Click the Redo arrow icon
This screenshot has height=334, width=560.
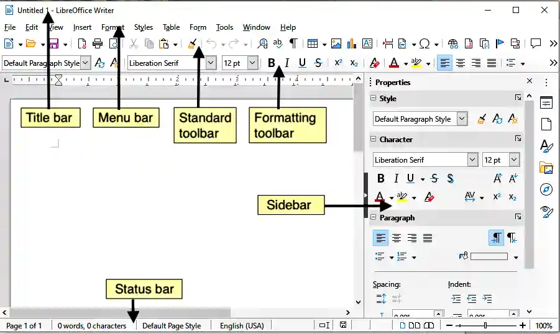(234, 43)
